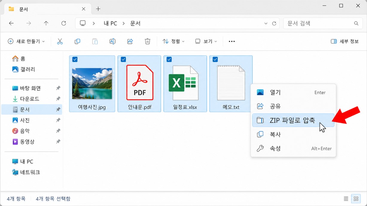Switch to details list view icon

pos(346,199)
